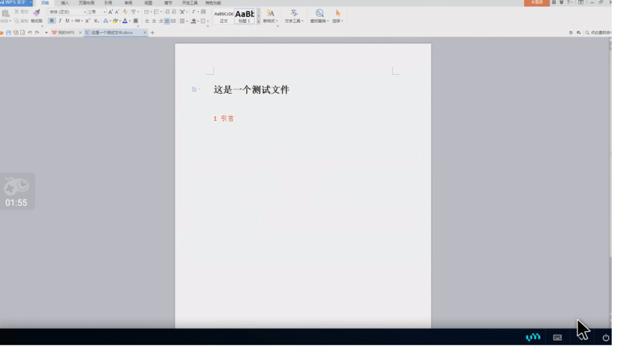Increase font size with A+ icon

110,12
